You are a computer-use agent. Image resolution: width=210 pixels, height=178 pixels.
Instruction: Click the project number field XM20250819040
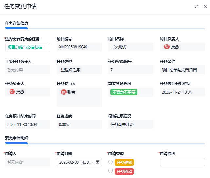[73, 47]
